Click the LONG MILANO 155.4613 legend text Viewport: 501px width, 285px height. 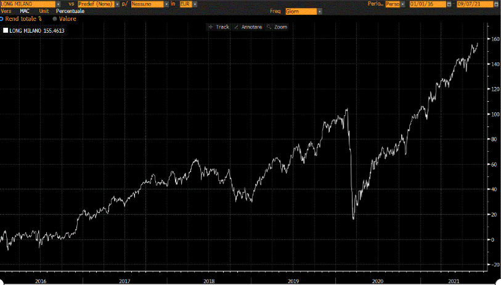tap(38, 30)
